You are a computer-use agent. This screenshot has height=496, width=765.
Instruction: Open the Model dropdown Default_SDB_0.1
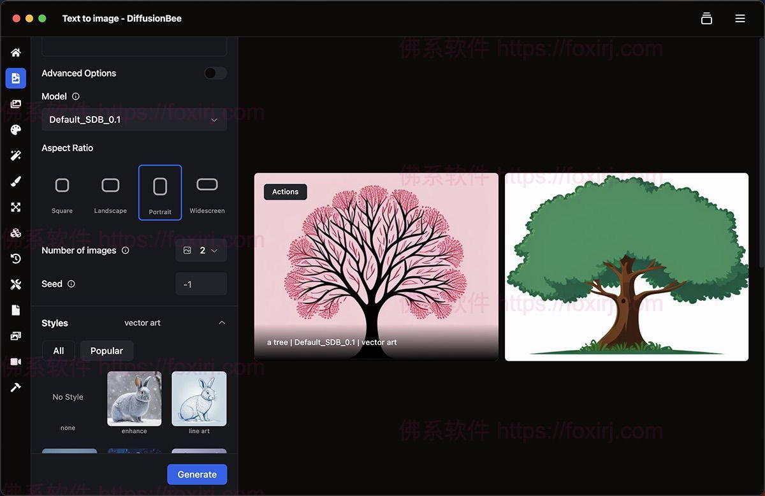(134, 120)
